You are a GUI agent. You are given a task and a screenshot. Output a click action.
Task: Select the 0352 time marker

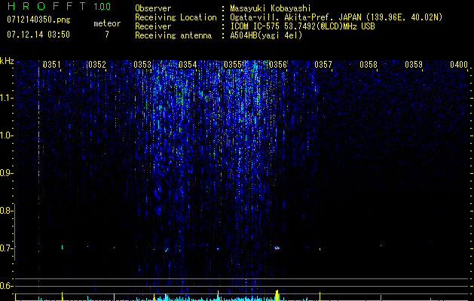[97, 65]
